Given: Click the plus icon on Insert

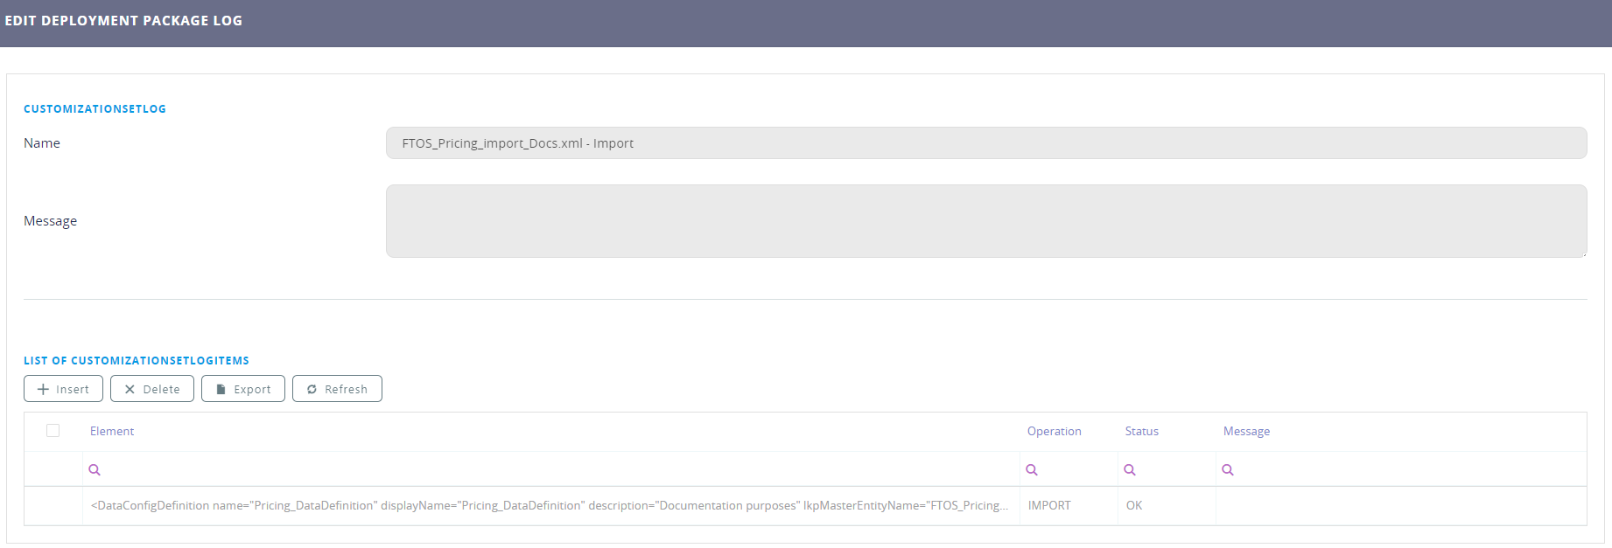Looking at the screenshot, I should pyautogui.click(x=43, y=389).
